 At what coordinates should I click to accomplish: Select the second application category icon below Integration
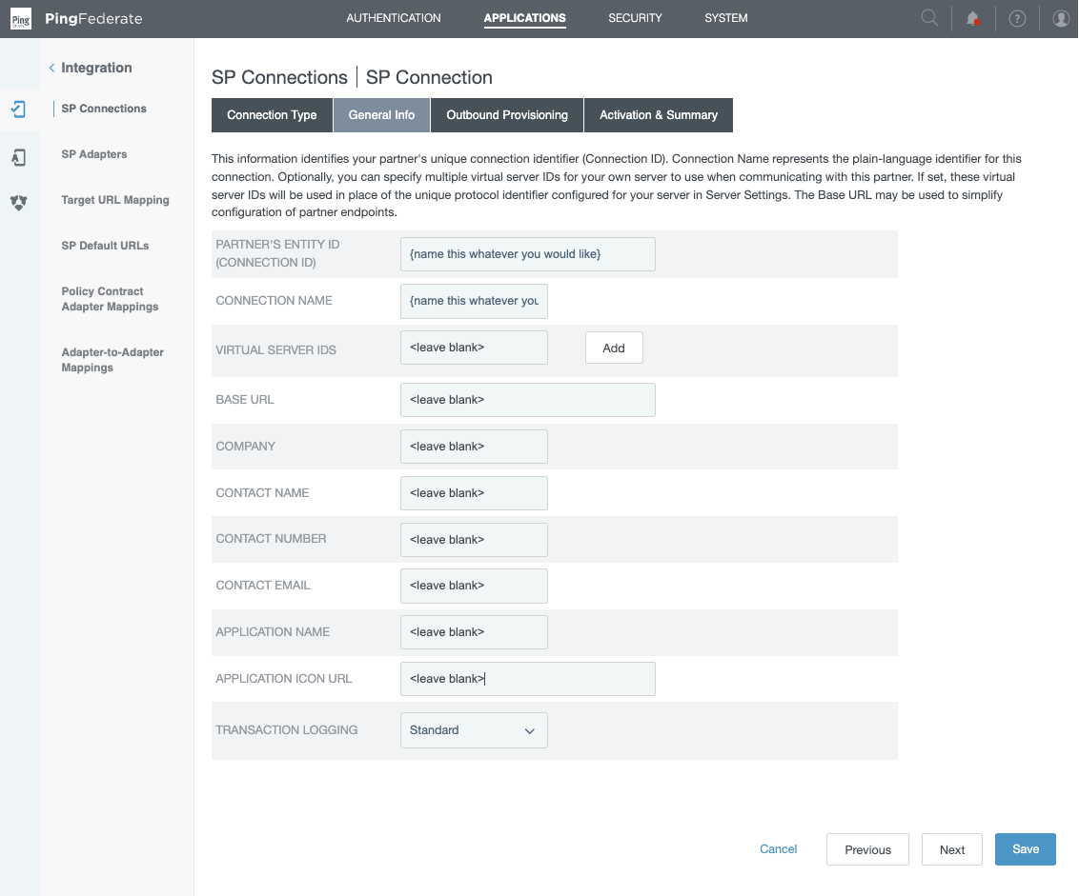point(19,157)
